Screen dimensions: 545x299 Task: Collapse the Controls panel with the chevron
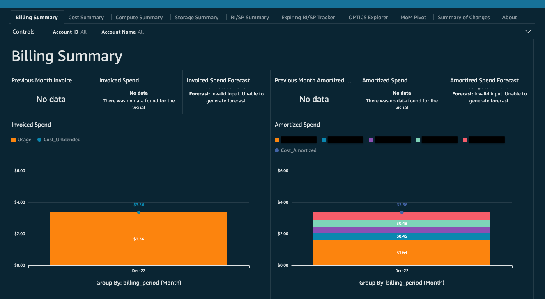tap(528, 31)
